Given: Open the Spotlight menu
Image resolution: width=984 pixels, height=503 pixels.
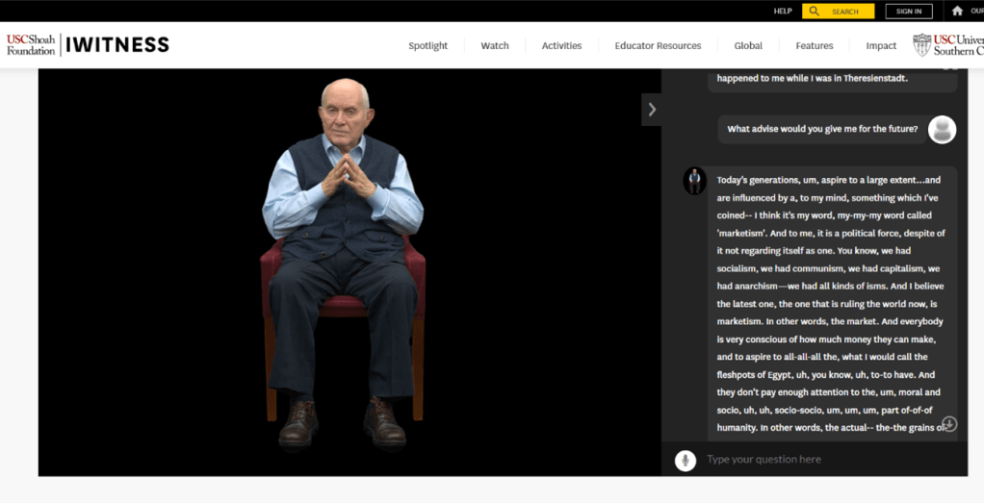Looking at the screenshot, I should click(427, 45).
